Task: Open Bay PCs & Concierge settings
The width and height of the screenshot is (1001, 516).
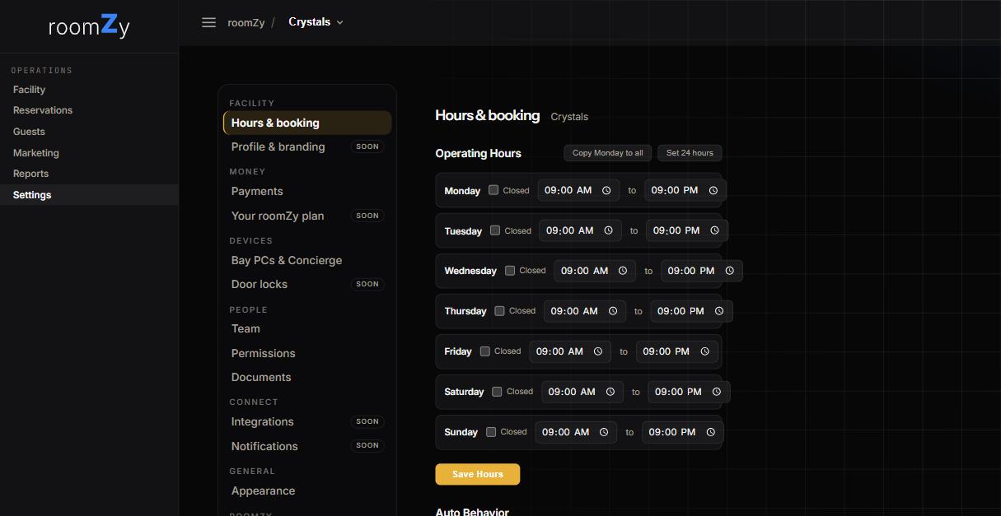Action: [307, 260]
